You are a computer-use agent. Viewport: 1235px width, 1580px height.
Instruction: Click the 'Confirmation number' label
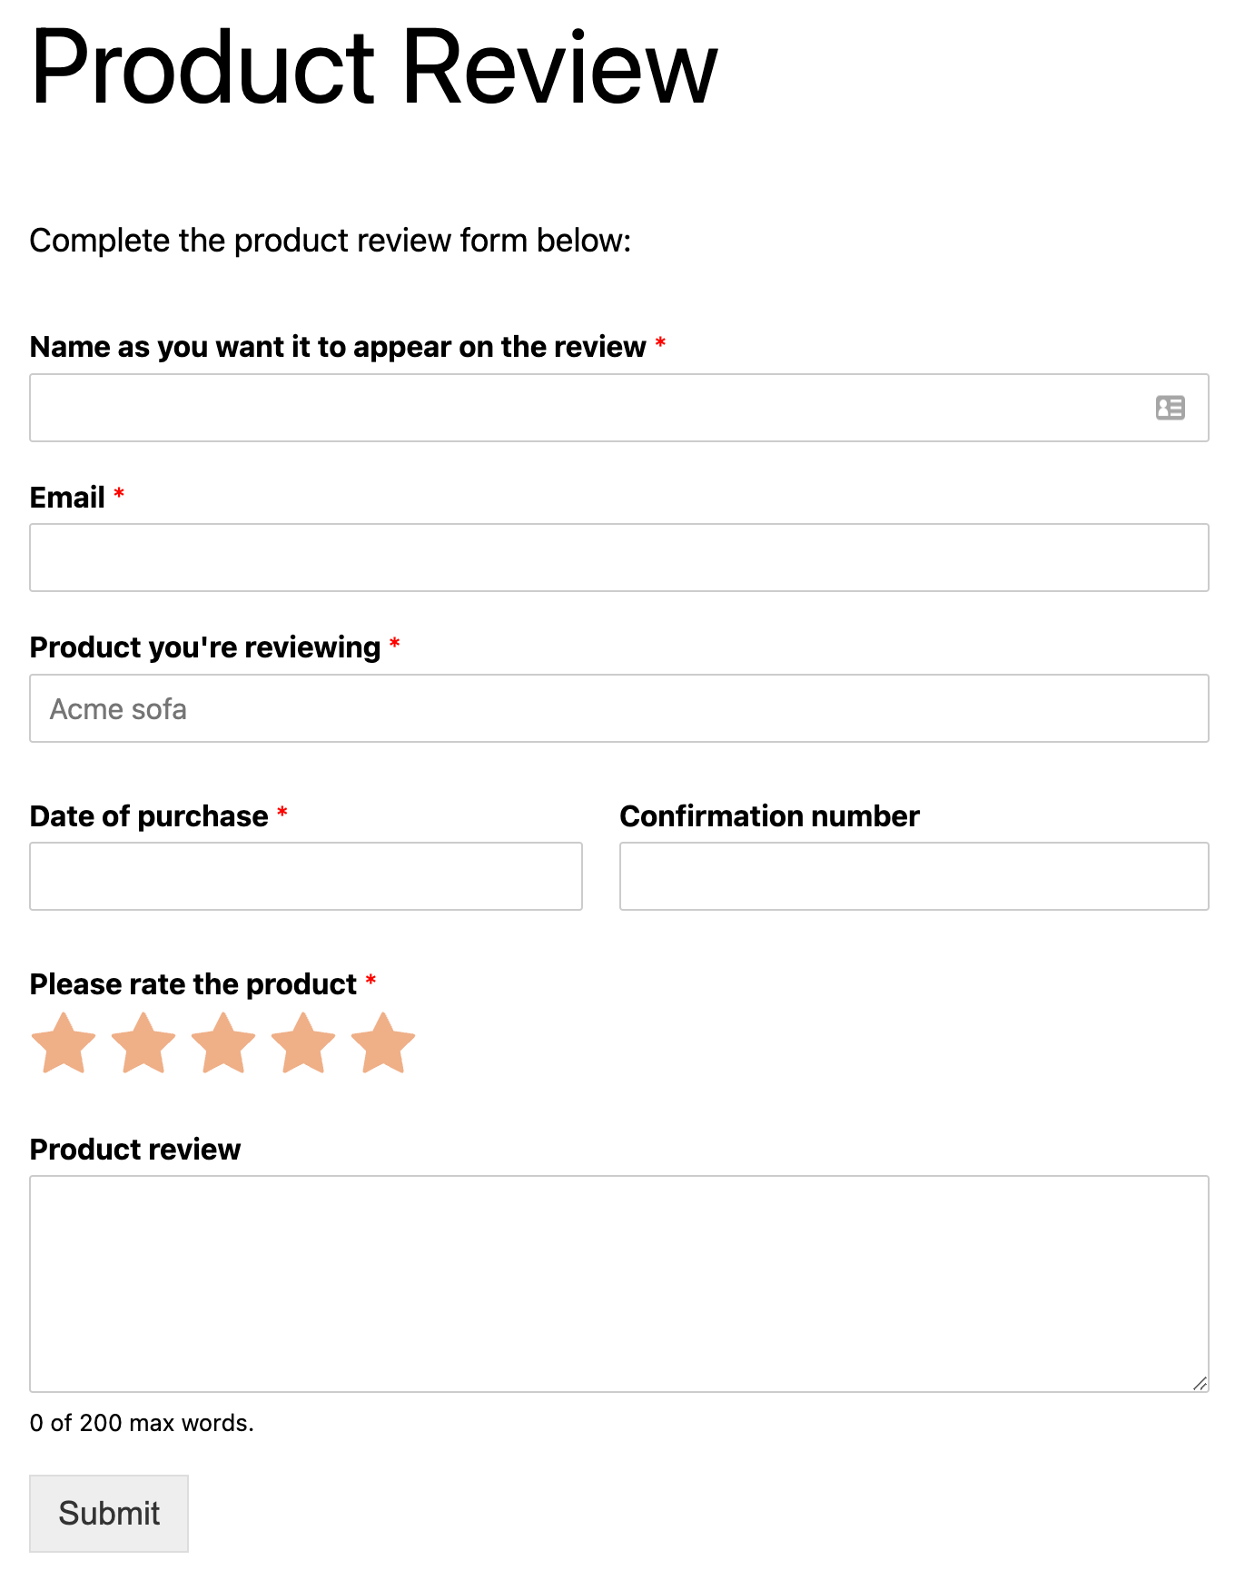[769, 816]
